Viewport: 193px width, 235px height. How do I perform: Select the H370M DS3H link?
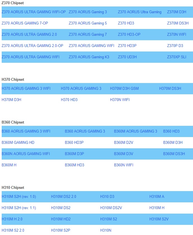170,88
